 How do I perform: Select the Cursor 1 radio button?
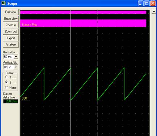pos(6,77)
